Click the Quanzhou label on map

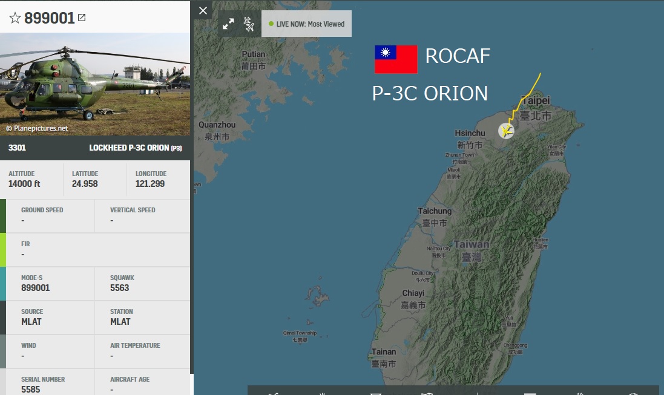[217, 125]
